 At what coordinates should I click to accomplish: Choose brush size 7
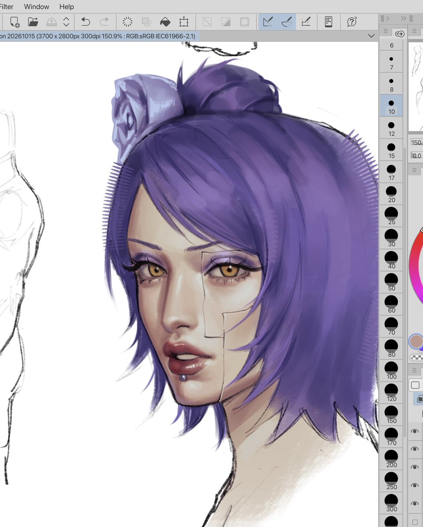point(391,61)
